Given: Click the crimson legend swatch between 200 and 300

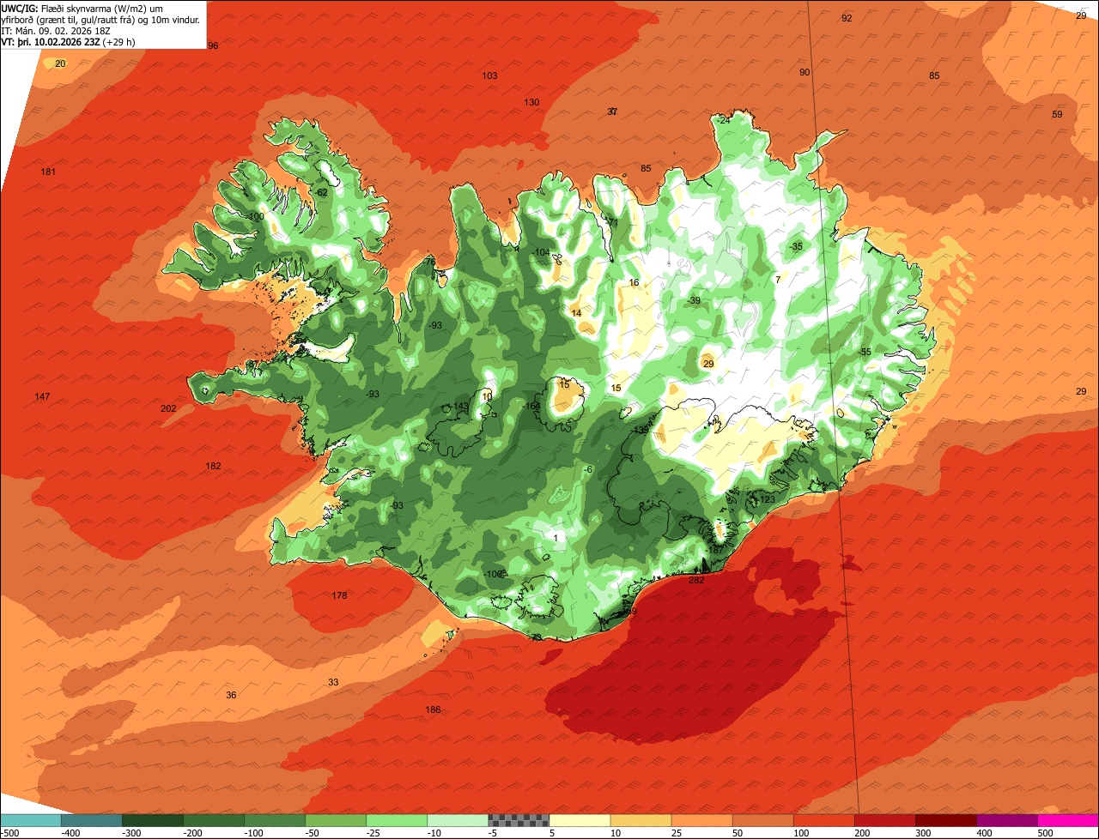Looking at the screenshot, I should (x=885, y=820).
